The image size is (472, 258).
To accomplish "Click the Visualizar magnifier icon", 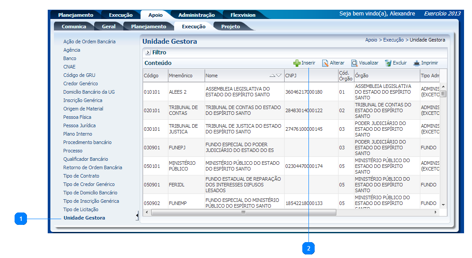I will (x=354, y=63).
